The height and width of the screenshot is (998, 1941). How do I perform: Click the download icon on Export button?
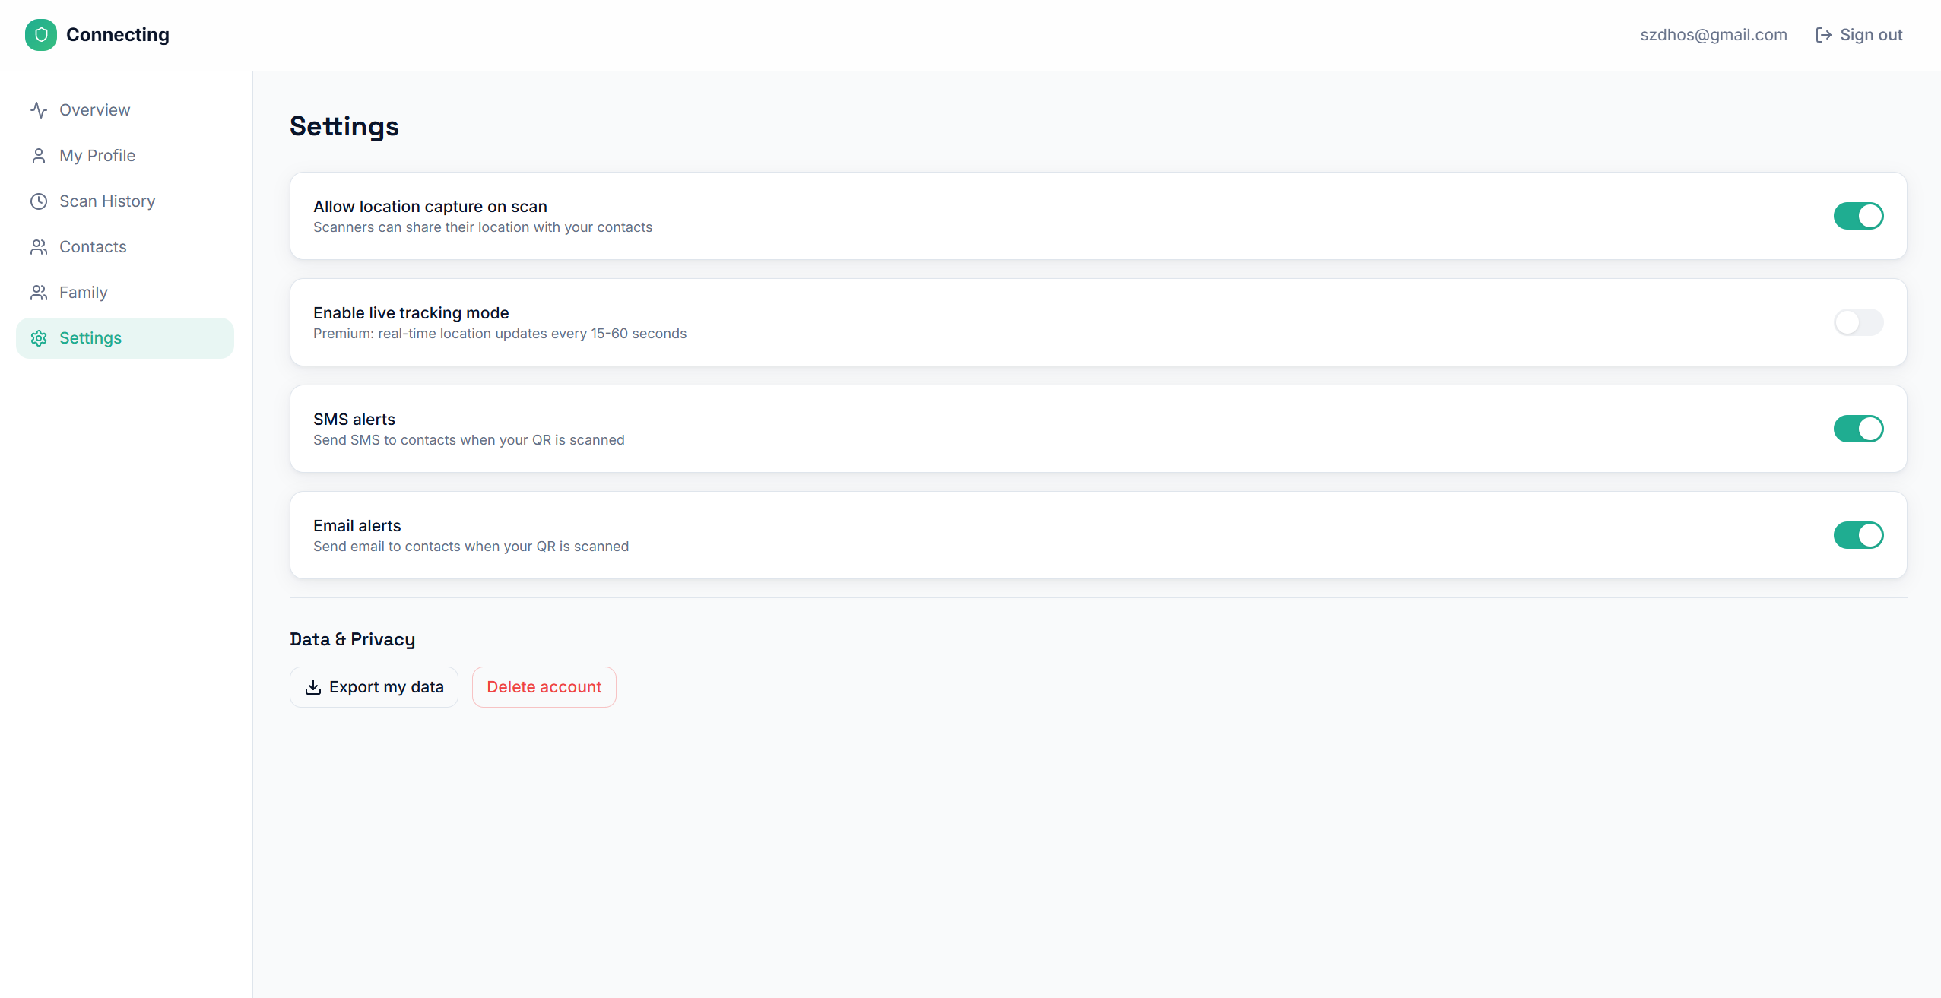coord(313,687)
